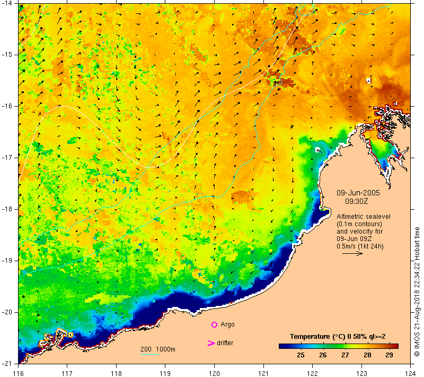Click the magenta drifter arrow legend symbol
Screen dimensions: 424x377
pyautogui.click(x=211, y=343)
